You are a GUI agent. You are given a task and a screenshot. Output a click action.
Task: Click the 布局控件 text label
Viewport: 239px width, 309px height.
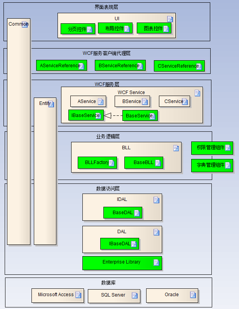(114, 29)
